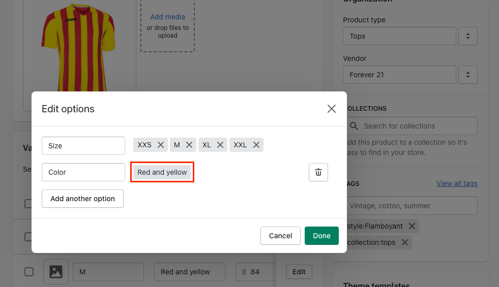499x287 pixels.
Task: Click the striped jersey product image
Action: [x=79, y=48]
